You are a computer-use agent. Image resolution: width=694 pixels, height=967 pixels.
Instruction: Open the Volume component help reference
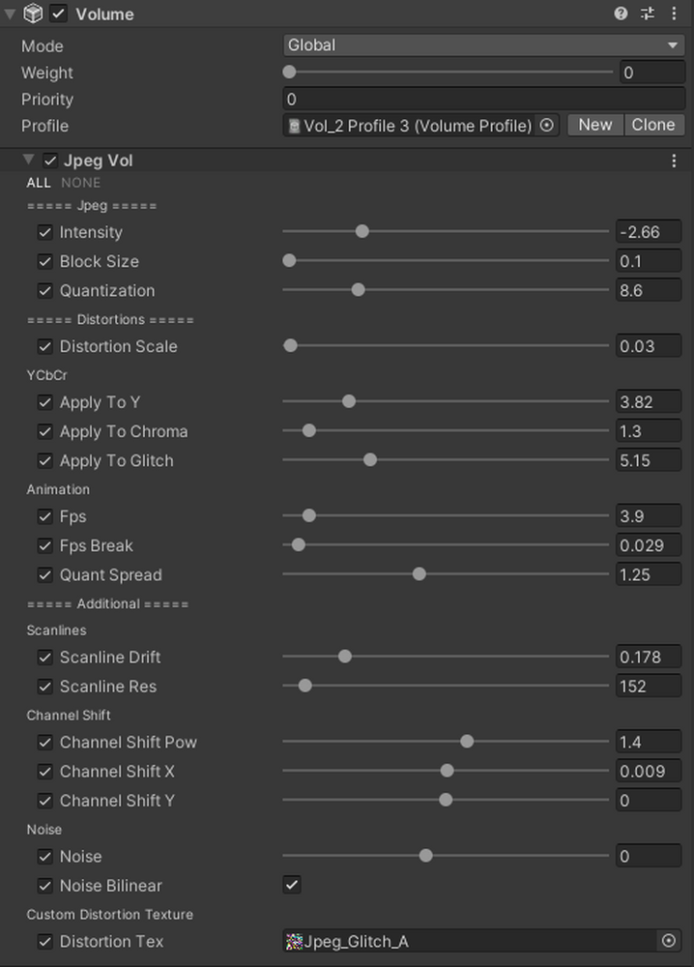[622, 14]
